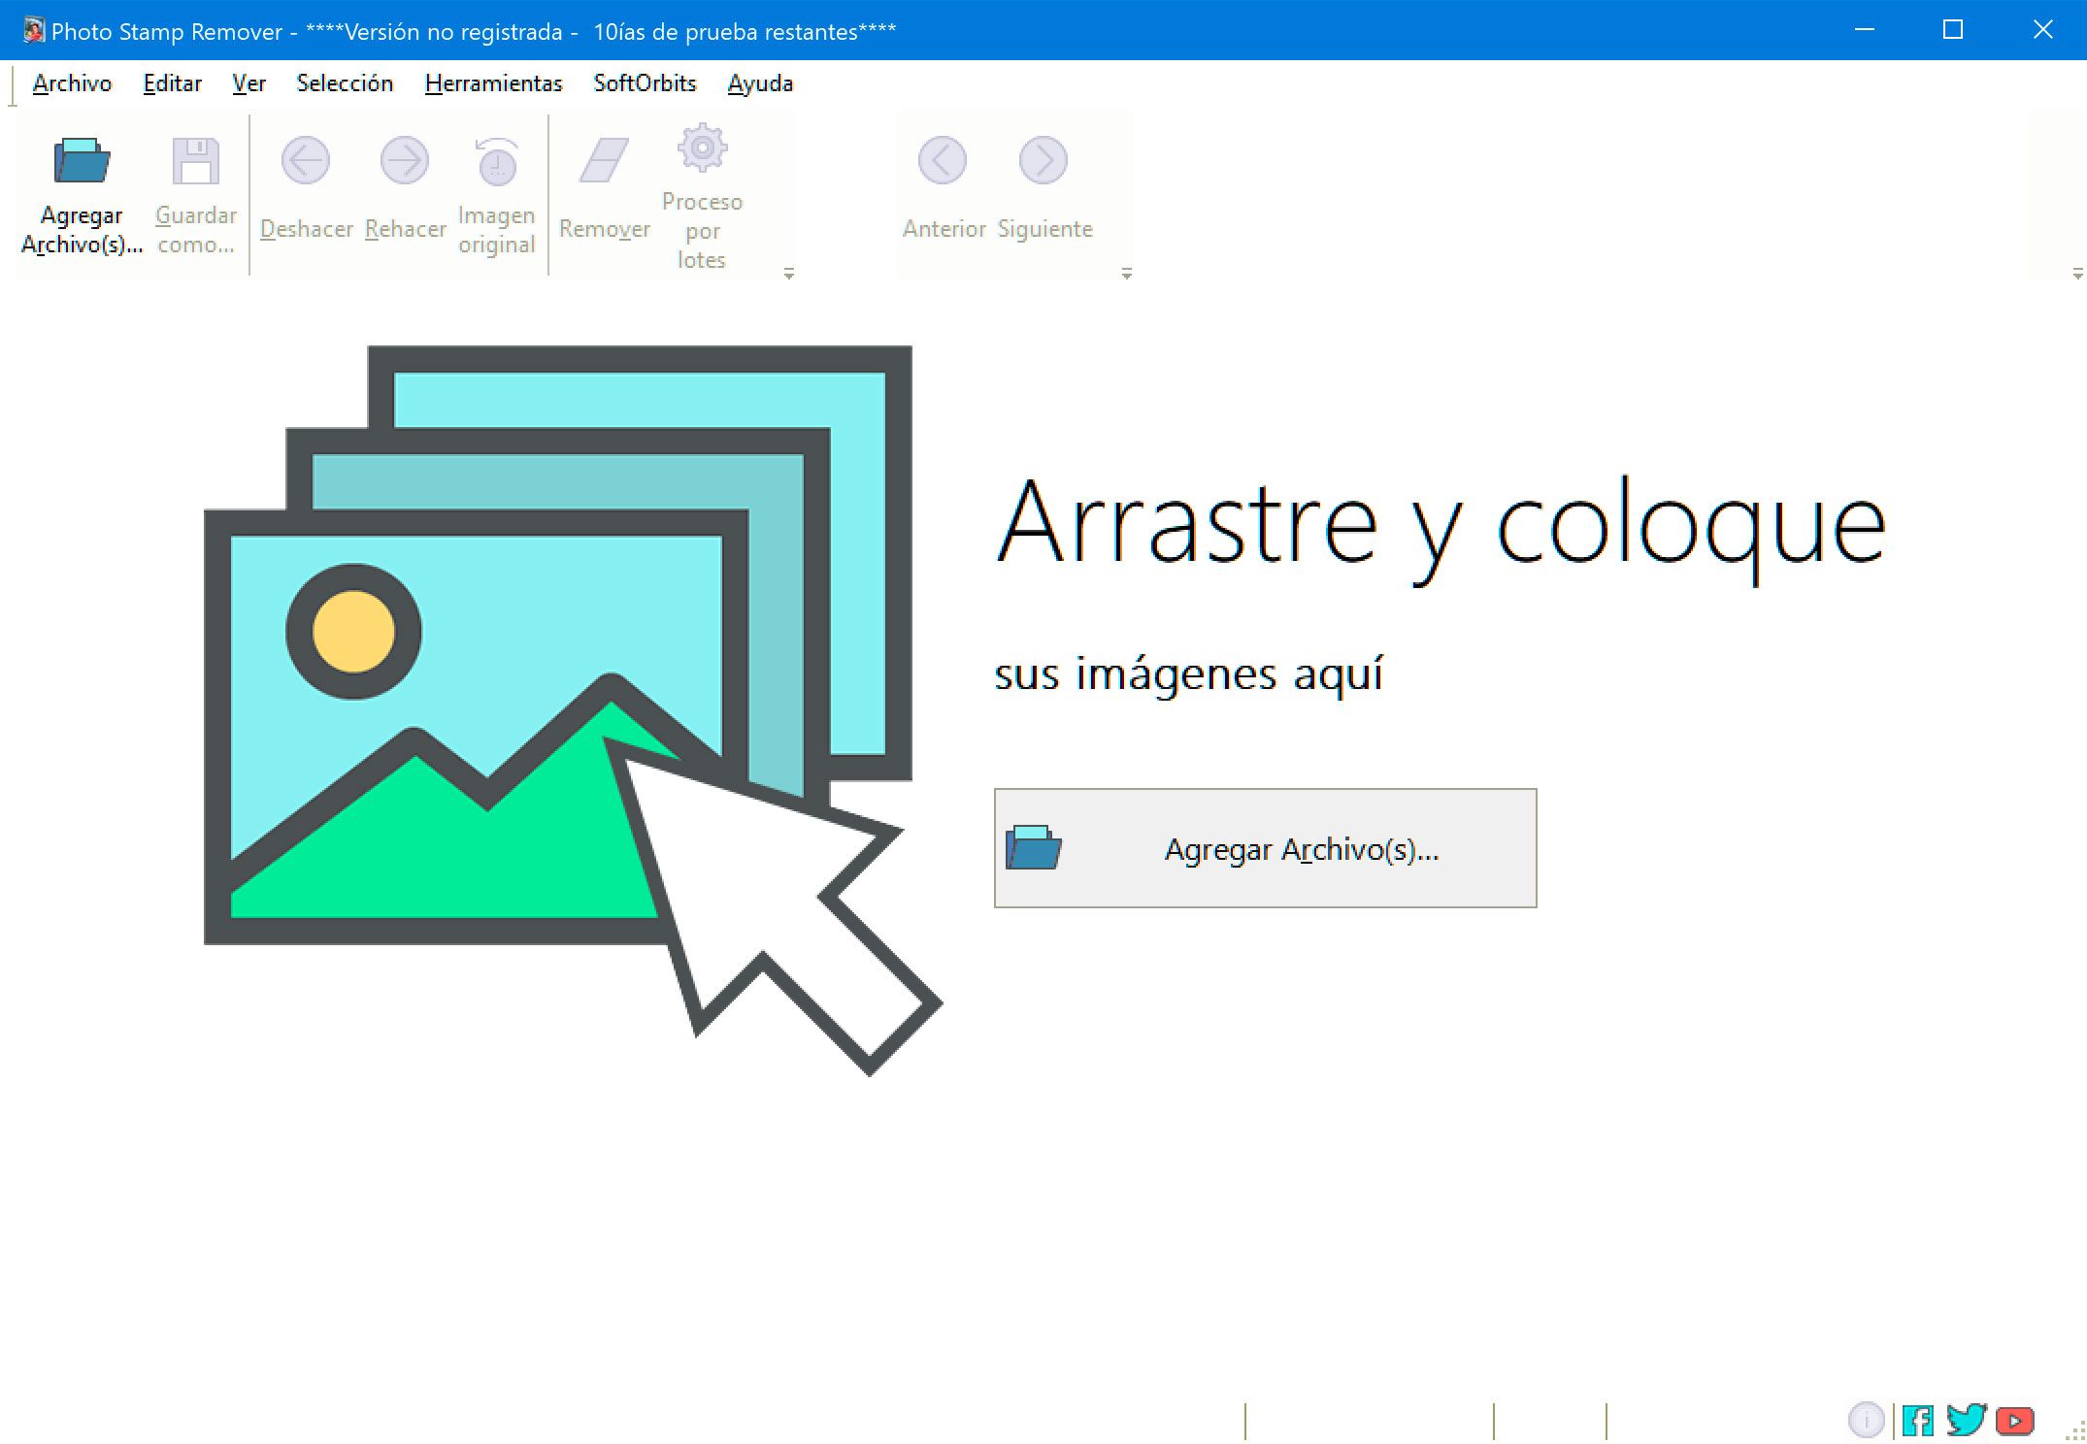
Task: Expand the first toolbar overflow arrow after Proceso por lotes
Action: (789, 274)
